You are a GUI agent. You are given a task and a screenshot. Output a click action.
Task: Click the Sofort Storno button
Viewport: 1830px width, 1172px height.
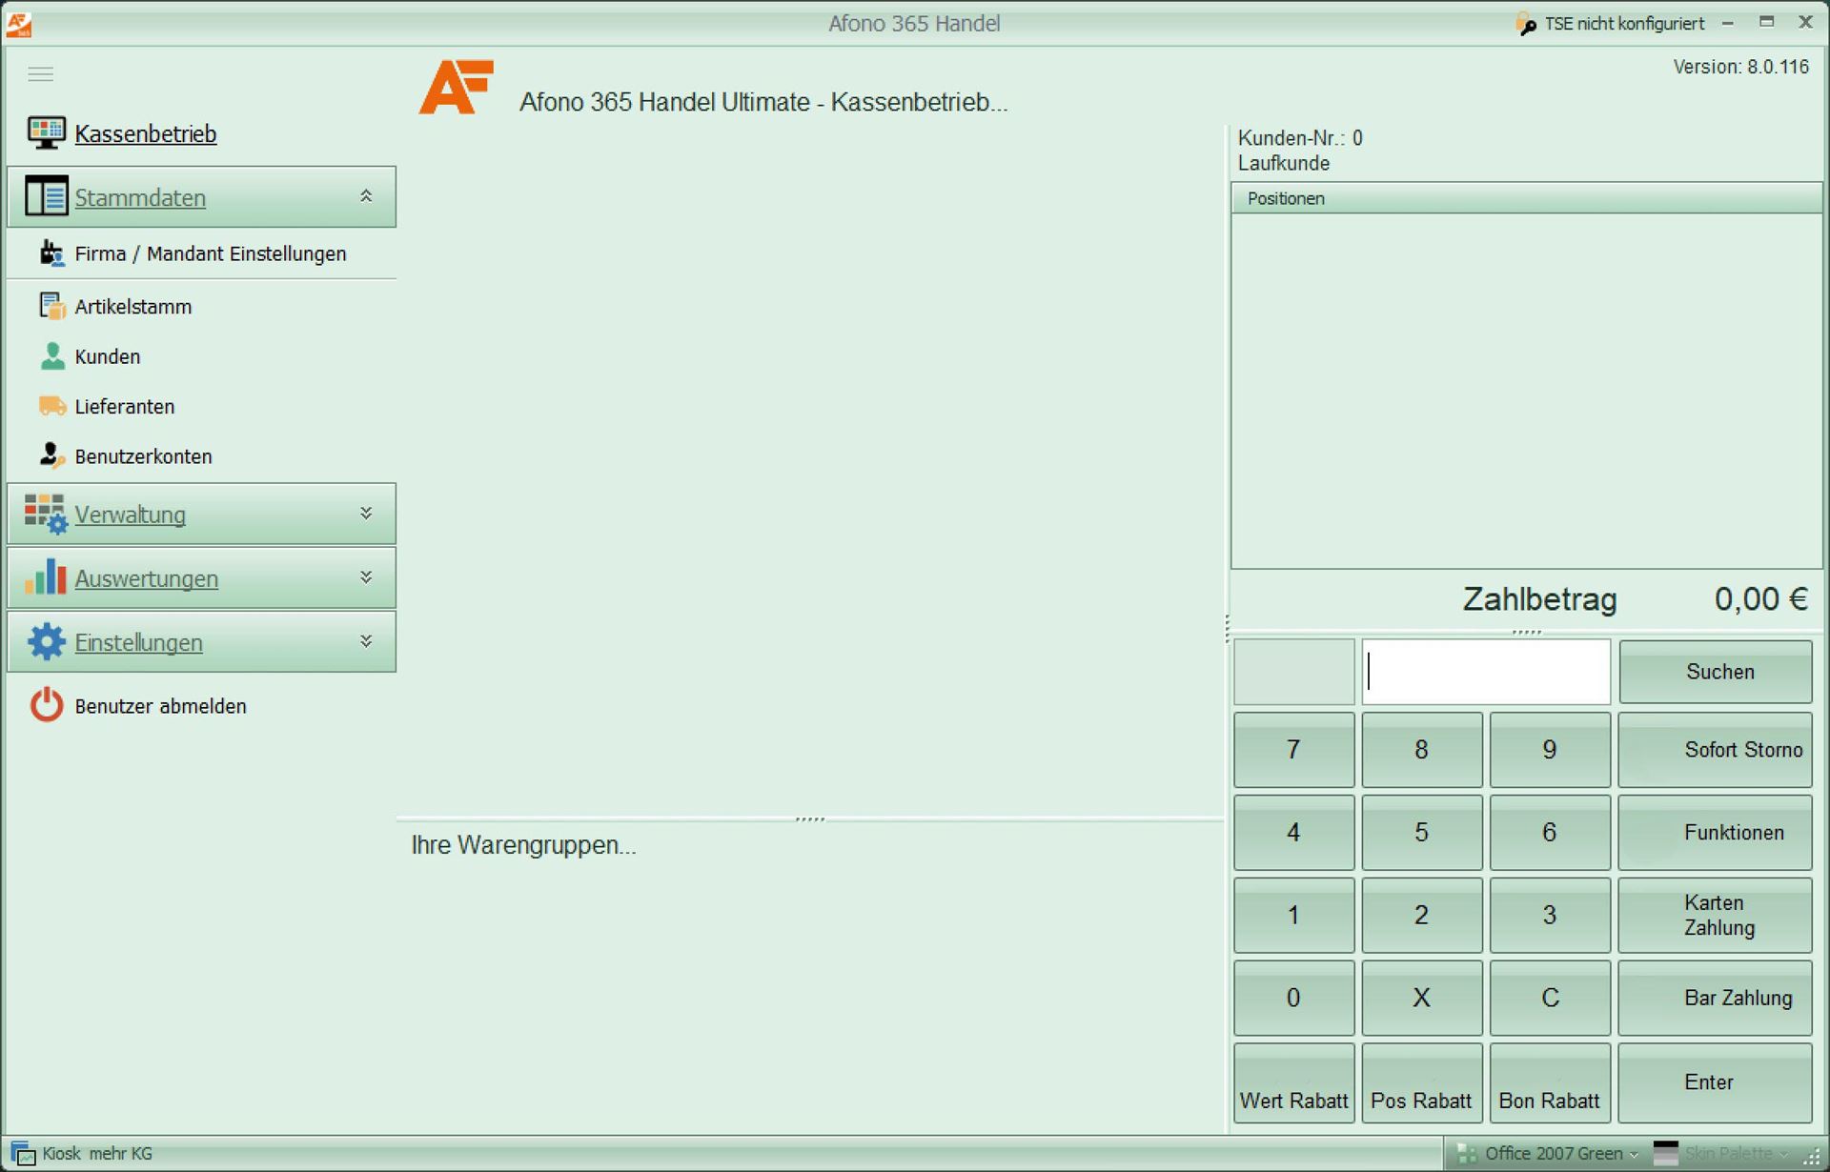coord(1715,750)
